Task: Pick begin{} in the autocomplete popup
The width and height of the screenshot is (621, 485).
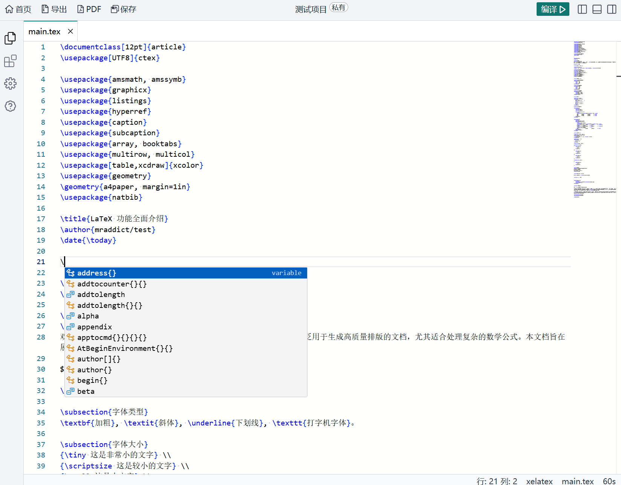Action: coord(92,380)
